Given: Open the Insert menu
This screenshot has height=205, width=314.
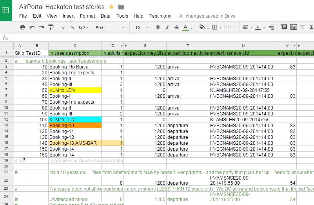Looking at the screenshot, I should click(x=69, y=16).
